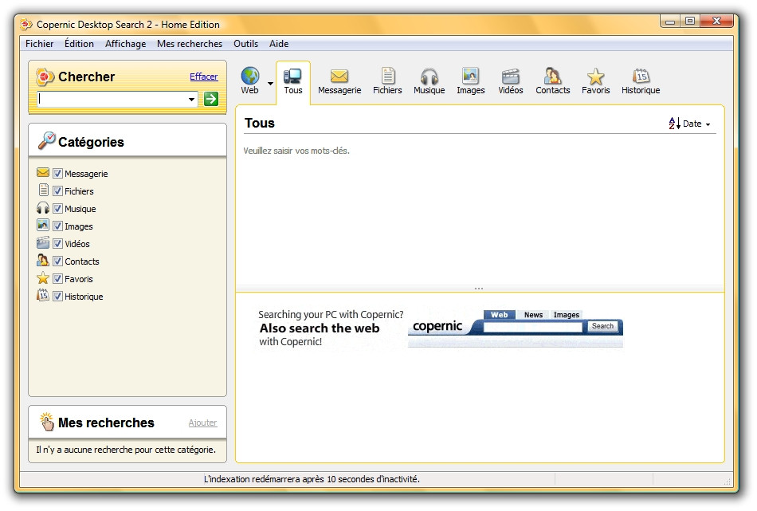Uncheck the Messagerie category checkbox

click(x=57, y=174)
